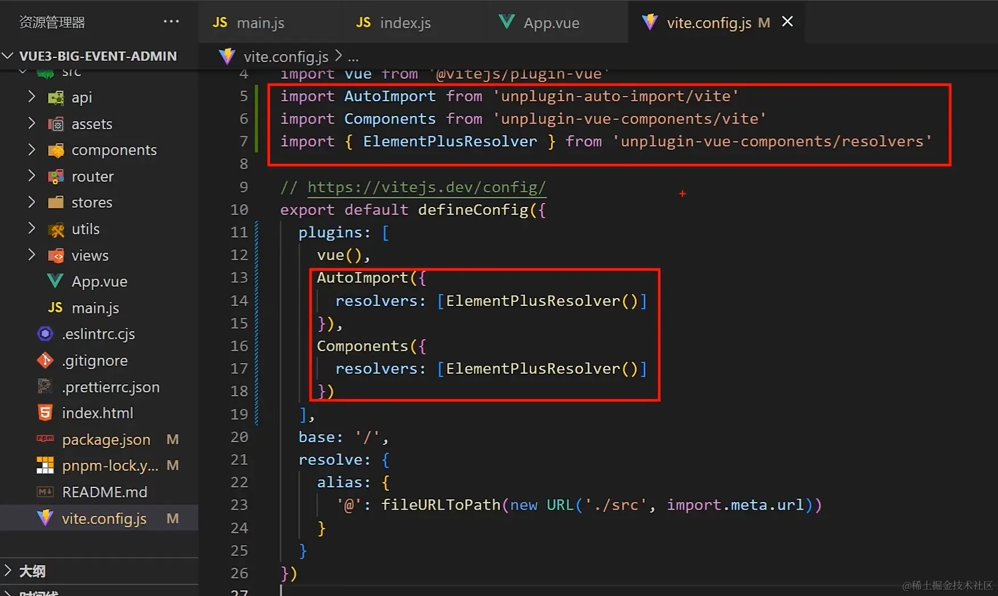Click the router folder icon
Screen dimensions: 998x596
56,176
